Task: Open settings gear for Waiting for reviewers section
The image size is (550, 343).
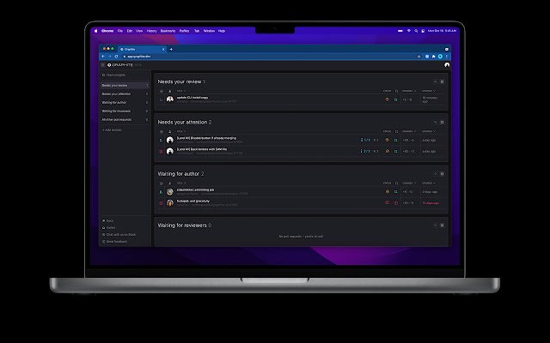Action: tap(442, 226)
